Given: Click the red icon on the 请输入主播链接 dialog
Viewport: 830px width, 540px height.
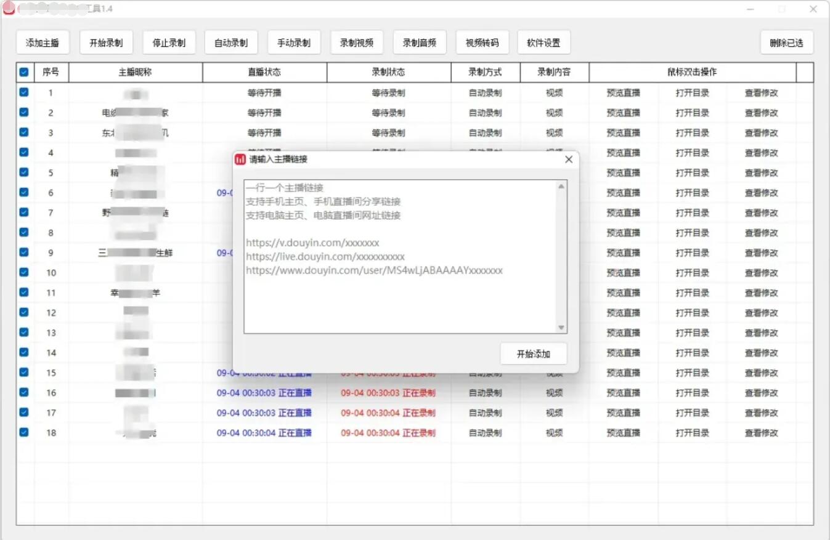Looking at the screenshot, I should pyautogui.click(x=240, y=159).
